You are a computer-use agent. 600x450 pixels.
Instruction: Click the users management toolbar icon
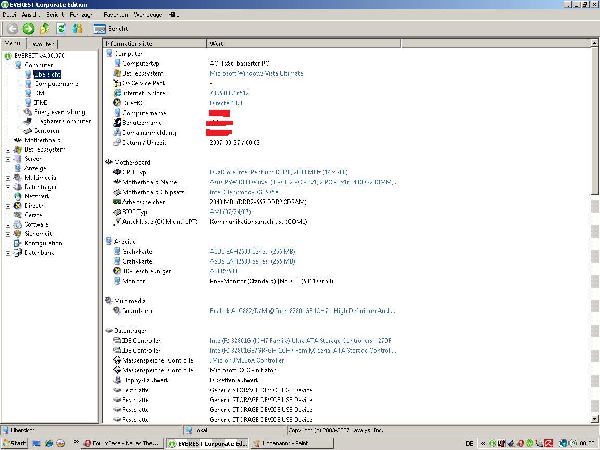click(78, 29)
